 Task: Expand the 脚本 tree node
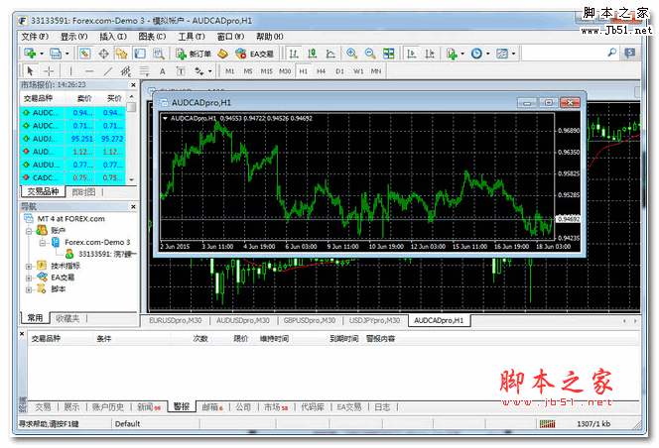(29, 289)
